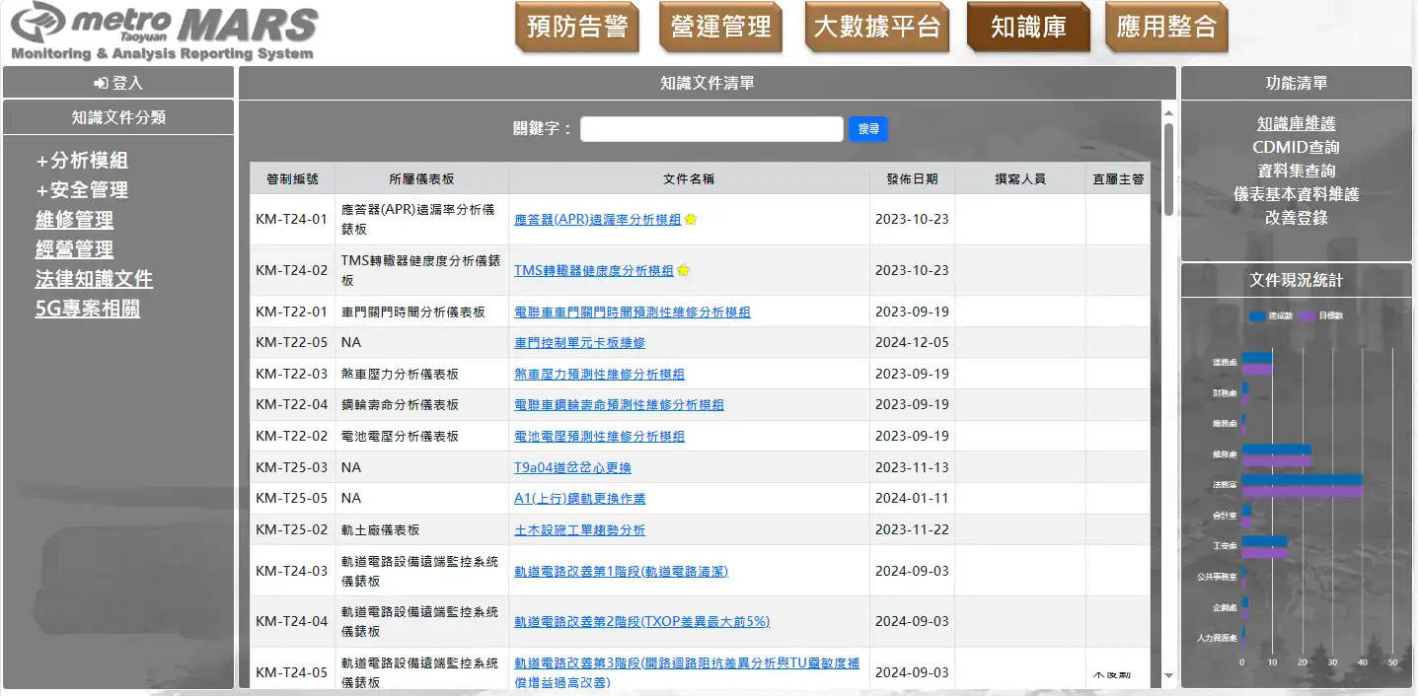Screen dimensions: 1418x696
Task: Select the 知識庫 menu
Action: [1029, 28]
